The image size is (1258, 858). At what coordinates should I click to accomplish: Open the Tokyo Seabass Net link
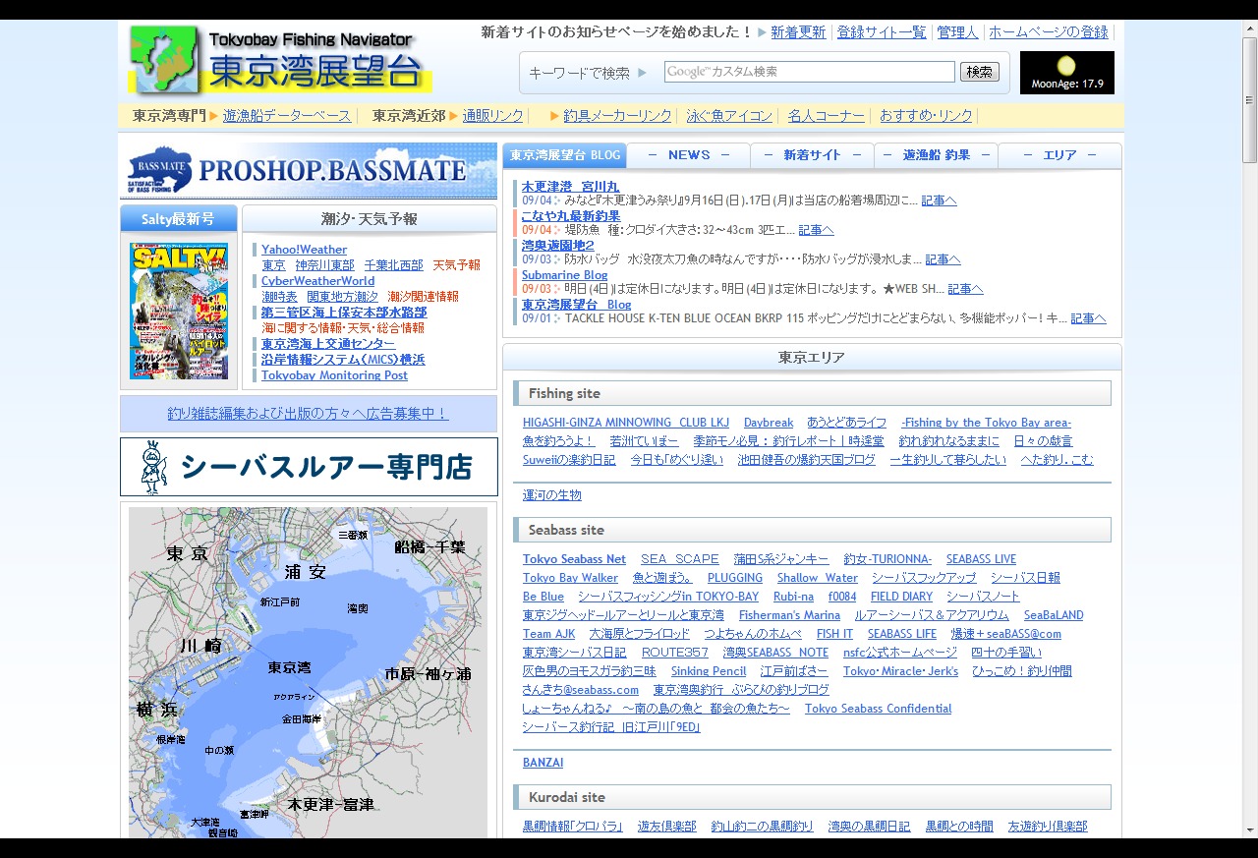pyautogui.click(x=574, y=559)
